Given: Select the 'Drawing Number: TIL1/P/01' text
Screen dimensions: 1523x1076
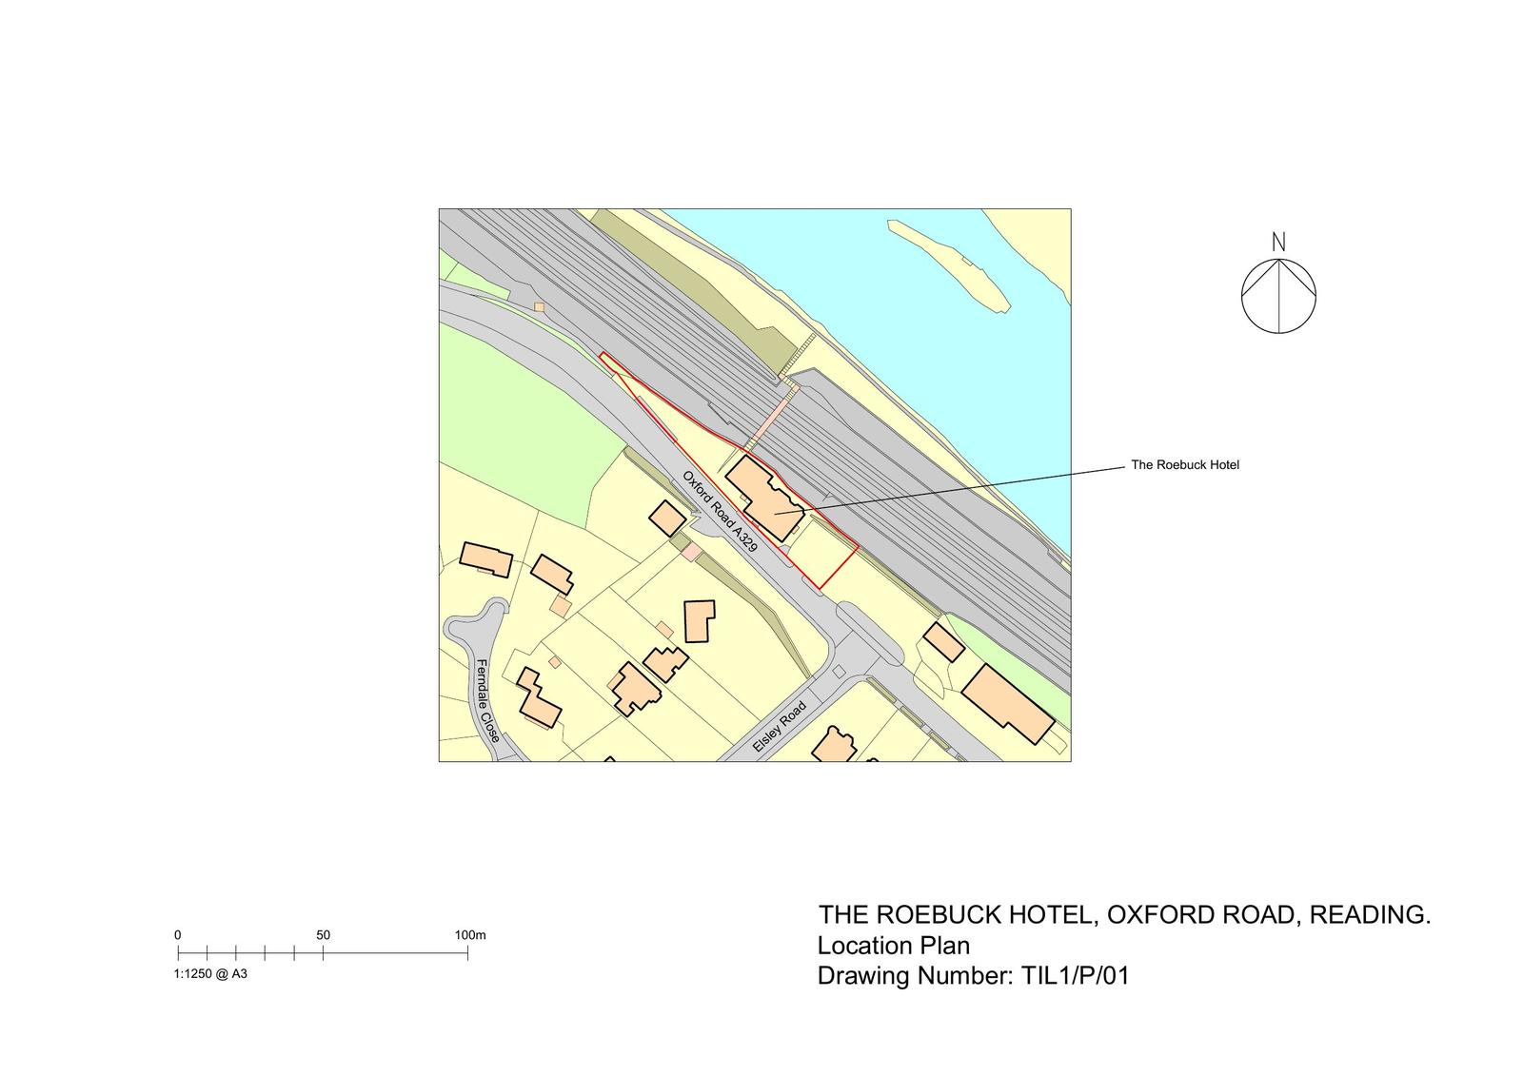Looking at the screenshot, I should coord(973,976).
